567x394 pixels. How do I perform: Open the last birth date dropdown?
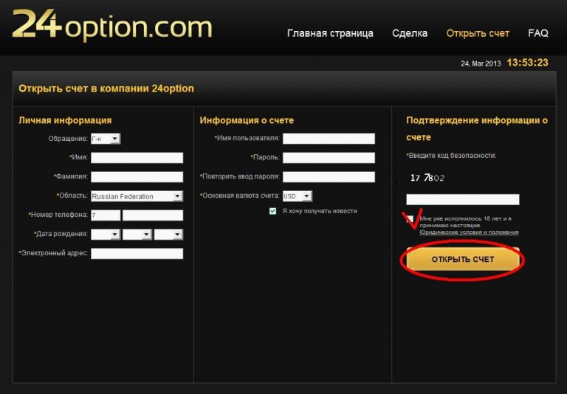pos(168,234)
